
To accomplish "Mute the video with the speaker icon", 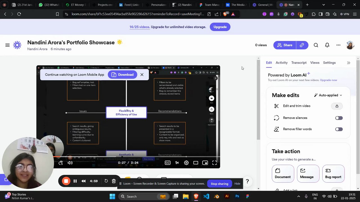I will tap(70, 163).
